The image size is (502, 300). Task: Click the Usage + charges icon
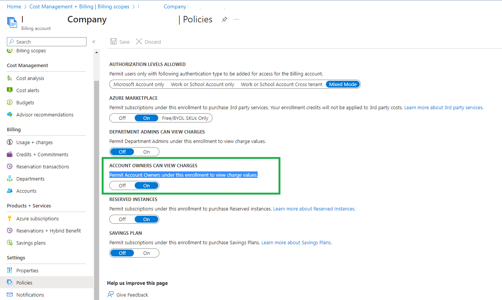tap(10, 142)
